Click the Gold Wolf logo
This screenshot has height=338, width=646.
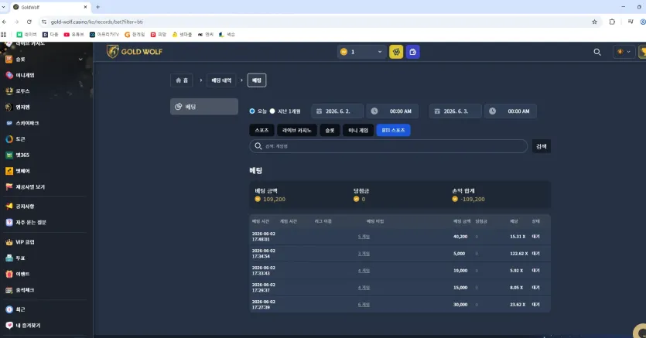click(135, 52)
